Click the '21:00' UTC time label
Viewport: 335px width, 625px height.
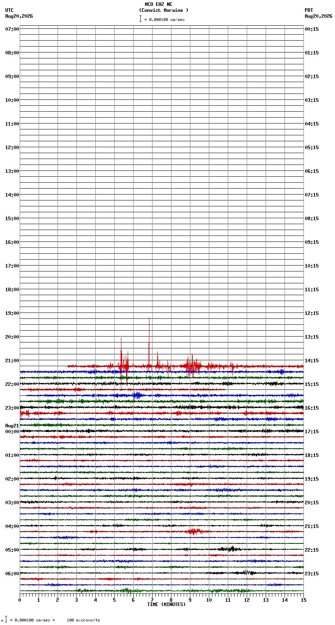(12, 361)
